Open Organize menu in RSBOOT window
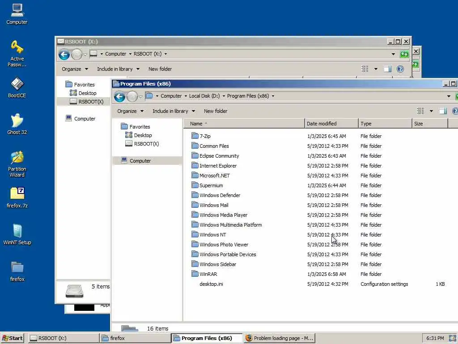The height and width of the screenshot is (344, 458). click(x=75, y=69)
